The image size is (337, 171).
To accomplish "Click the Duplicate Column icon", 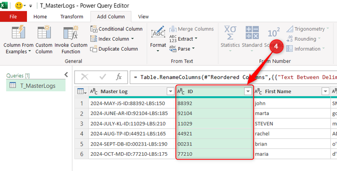I will [94, 49].
